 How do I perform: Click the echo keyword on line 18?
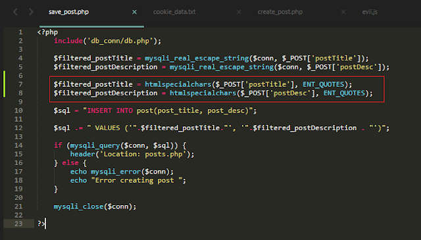(78, 180)
